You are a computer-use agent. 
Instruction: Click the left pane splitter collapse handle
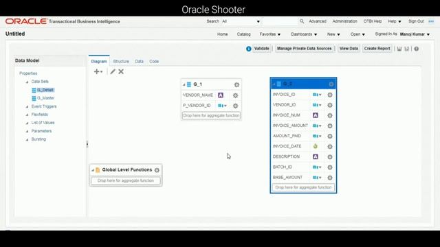point(87,145)
